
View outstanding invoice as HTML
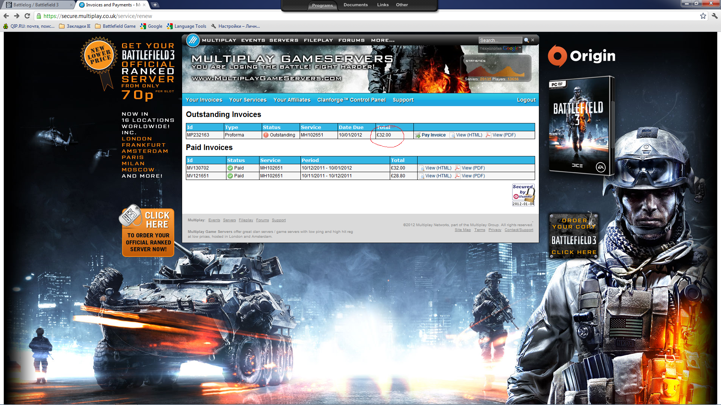469,135
